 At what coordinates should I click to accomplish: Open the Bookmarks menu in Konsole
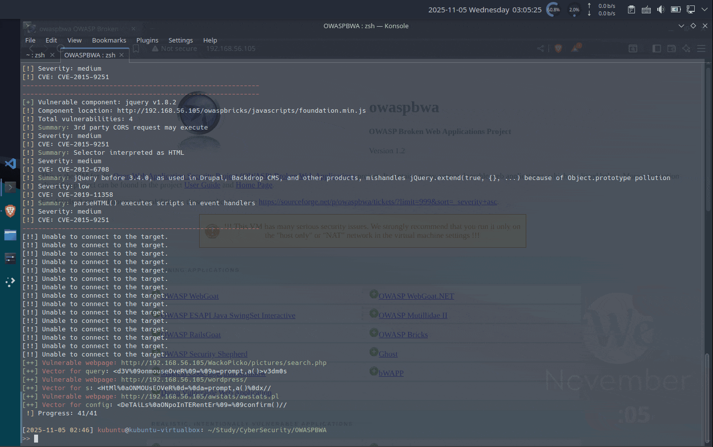tap(109, 40)
